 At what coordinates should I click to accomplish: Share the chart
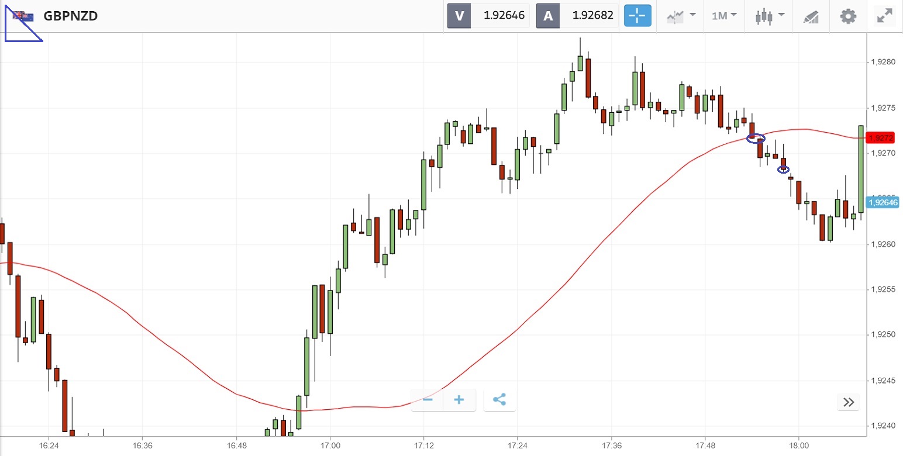click(499, 400)
